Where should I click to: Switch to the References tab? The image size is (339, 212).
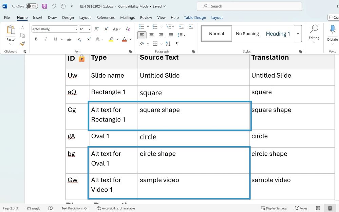106,18
